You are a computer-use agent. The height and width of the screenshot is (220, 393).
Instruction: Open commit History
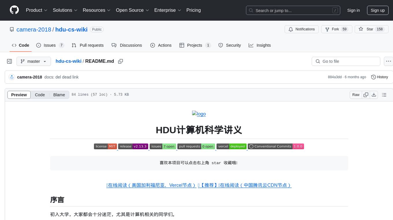coord(379,77)
